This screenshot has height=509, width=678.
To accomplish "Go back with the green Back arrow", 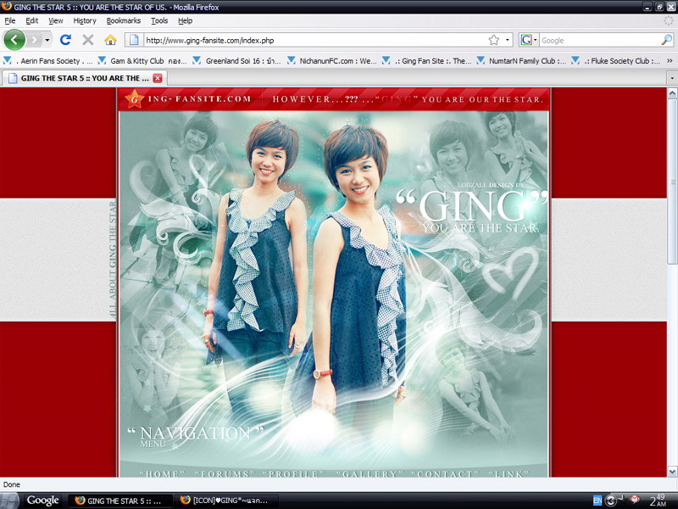I will (14, 40).
